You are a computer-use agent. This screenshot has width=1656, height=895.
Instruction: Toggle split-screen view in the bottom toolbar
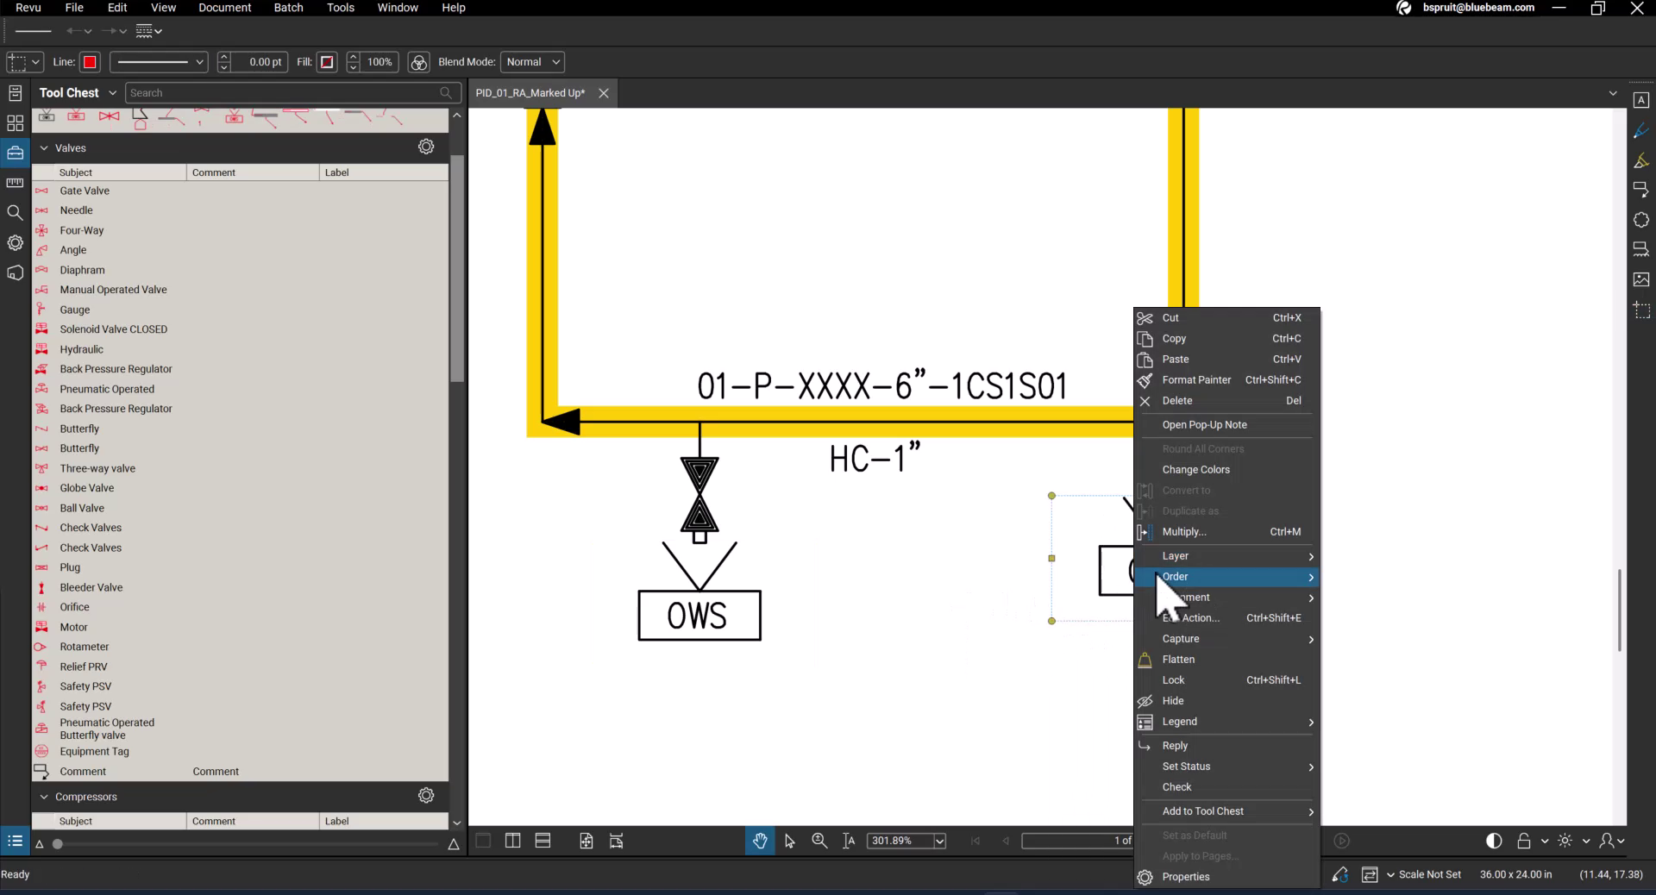[x=512, y=841]
